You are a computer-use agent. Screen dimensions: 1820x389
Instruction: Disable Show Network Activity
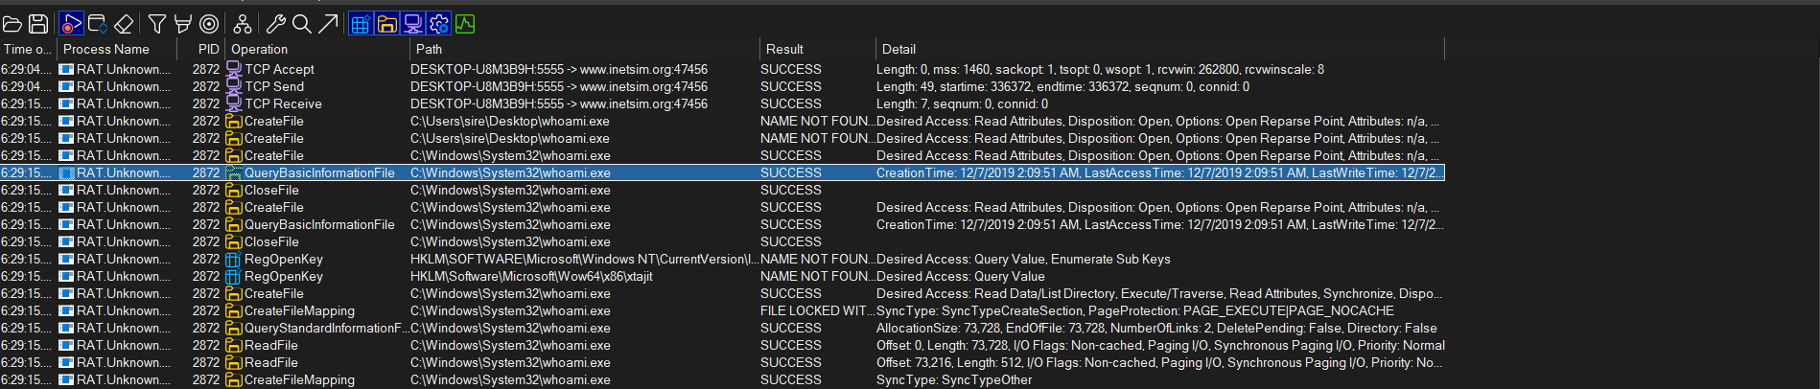(412, 24)
